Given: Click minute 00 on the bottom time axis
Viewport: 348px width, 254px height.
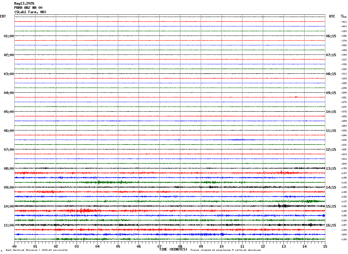Looking at the screenshot, I should (x=14, y=246).
